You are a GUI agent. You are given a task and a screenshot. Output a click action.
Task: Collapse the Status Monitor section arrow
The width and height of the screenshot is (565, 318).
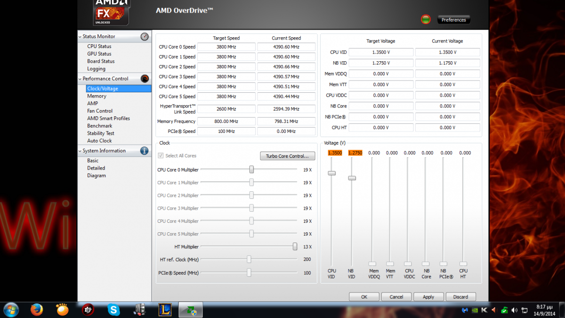[80, 37]
